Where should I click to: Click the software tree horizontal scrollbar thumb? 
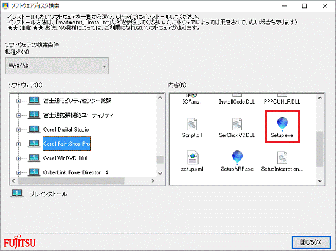(71, 181)
